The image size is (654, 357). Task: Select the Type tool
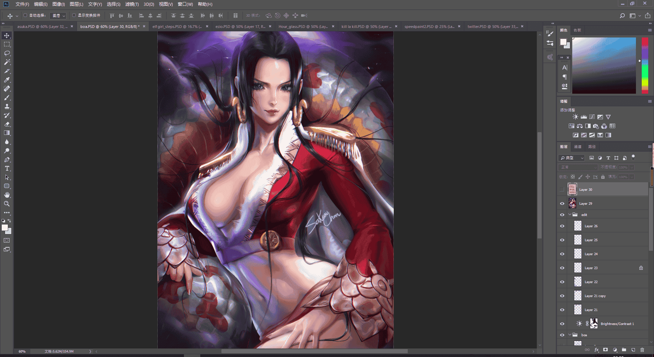[x=7, y=168]
